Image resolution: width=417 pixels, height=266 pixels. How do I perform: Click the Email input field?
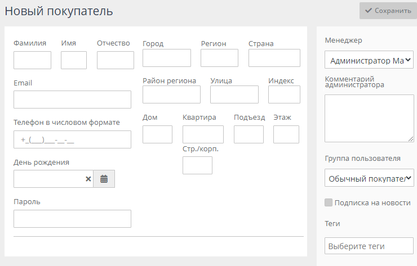[72, 100]
